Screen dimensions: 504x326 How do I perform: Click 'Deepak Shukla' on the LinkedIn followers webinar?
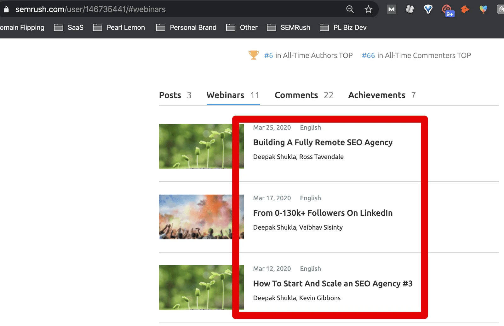[x=275, y=227]
